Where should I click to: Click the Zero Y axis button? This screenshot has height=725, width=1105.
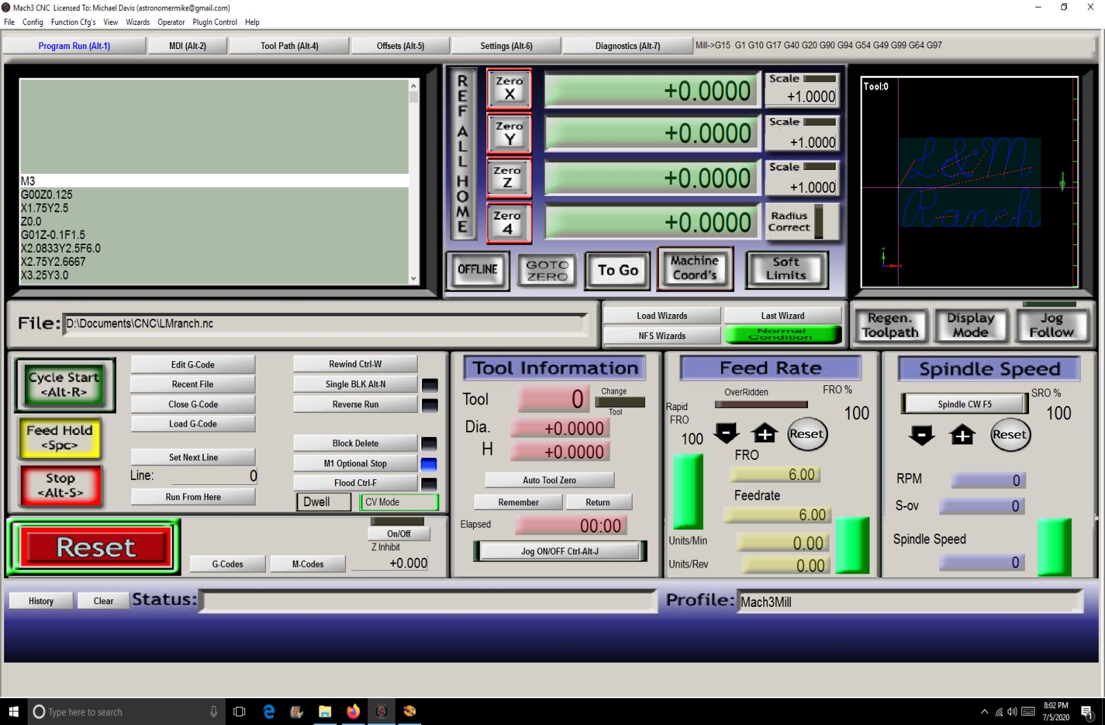pos(509,133)
